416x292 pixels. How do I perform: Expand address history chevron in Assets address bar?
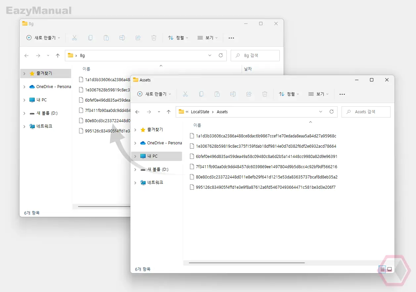[321, 112]
